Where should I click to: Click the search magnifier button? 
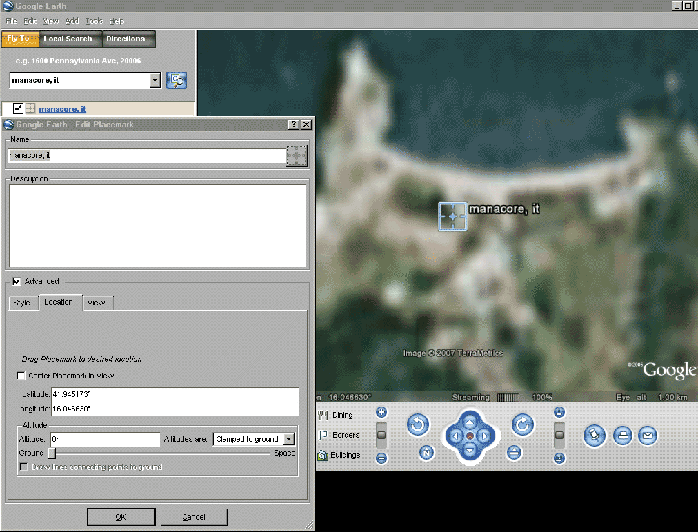coord(177,81)
